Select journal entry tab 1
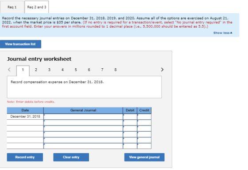 click(23, 70)
